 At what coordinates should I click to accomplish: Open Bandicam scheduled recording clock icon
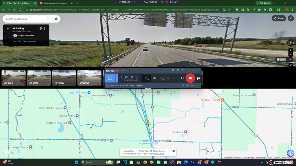[x=178, y=70]
